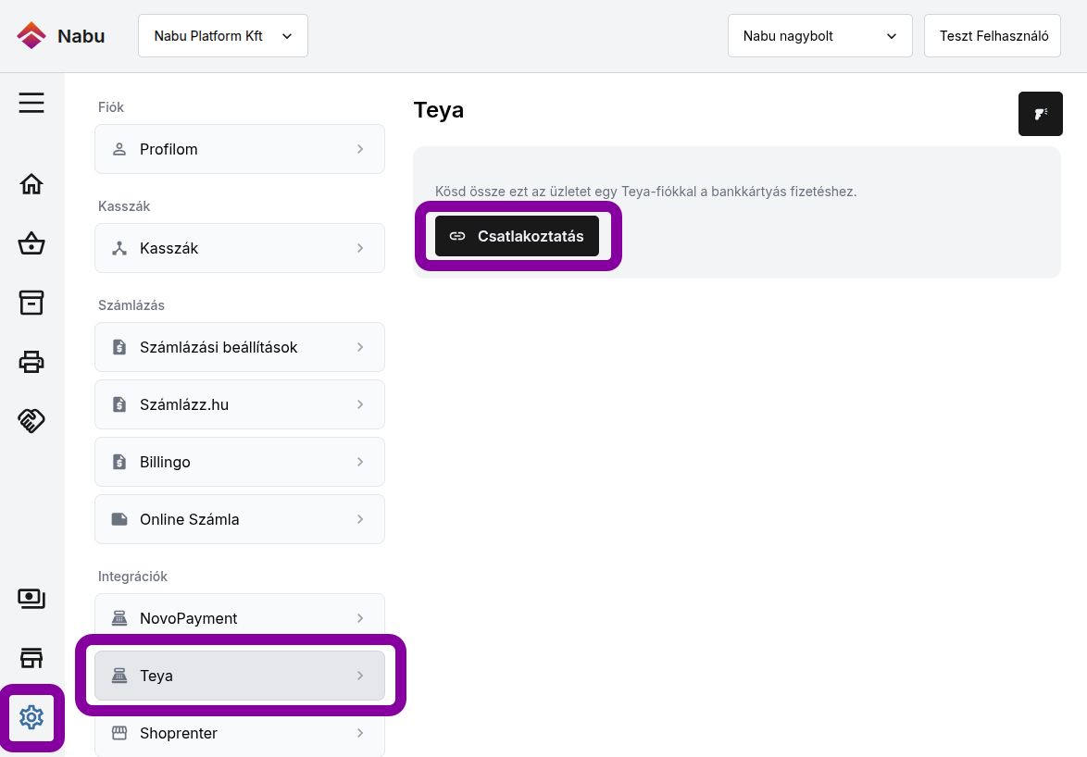Viewport: 1087px width, 757px height.
Task: Click the printer icon in sidebar
Action: 31,362
